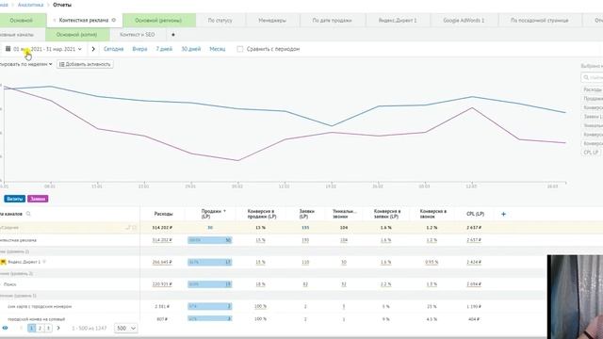The image size is (603, 339).
Task: Click the Поиск row in the table
Action: coord(10,284)
